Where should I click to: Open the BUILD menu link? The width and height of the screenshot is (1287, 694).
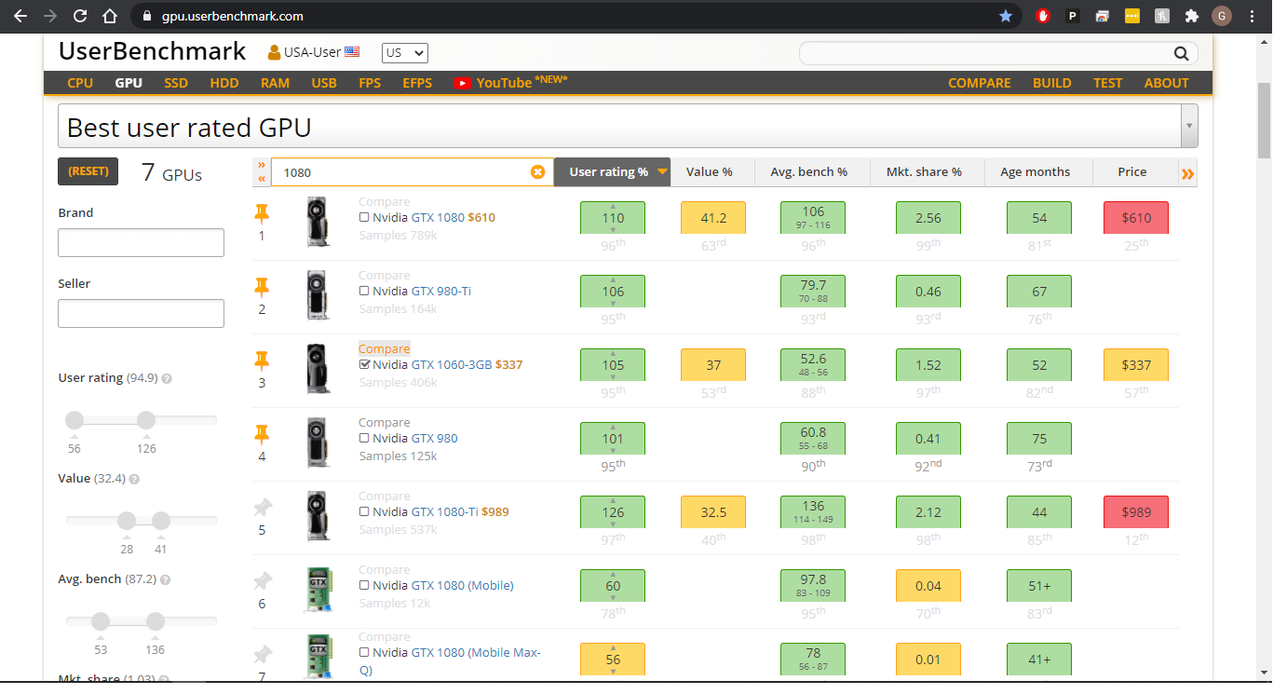point(1051,83)
